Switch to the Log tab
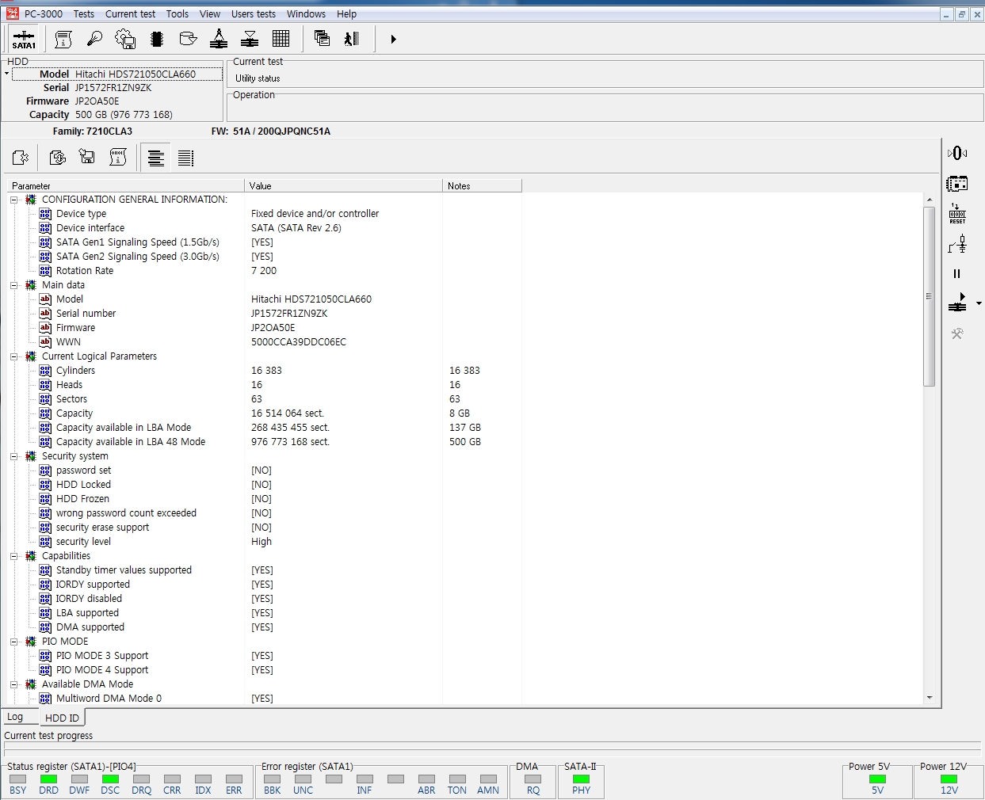Image resolution: width=985 pixels, height=800 pixels. (16, 717)
